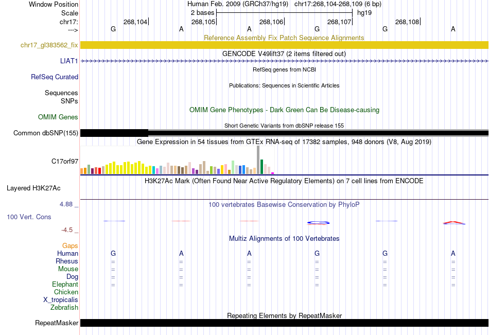Click the red PhyloP peak at last base
The width and height of the screenshot is (489, 335).
[x=453, y=222]
